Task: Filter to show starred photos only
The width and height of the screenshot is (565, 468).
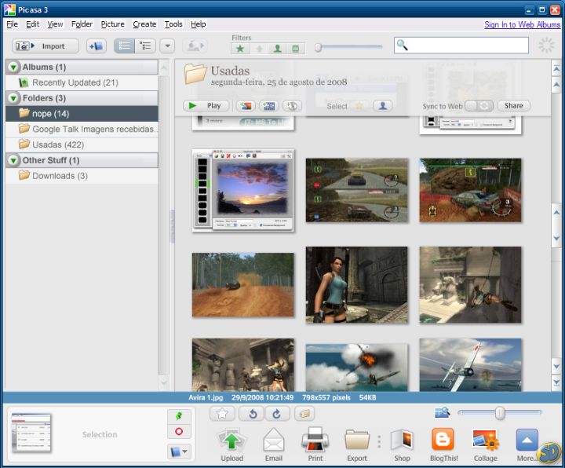Action: [240, 49]
